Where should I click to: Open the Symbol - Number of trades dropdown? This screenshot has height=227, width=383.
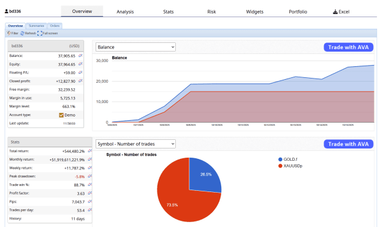tap(135, 144)
